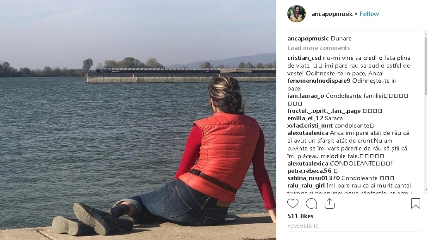Share the post via share icon
The height and width of the screenshot is (240, 427).
click(x=330, y=203)
